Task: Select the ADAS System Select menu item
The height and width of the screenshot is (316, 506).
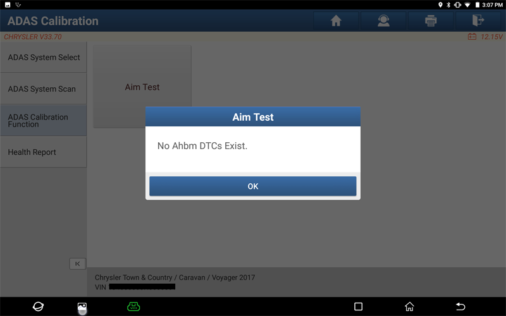Action: click(44, 58)
